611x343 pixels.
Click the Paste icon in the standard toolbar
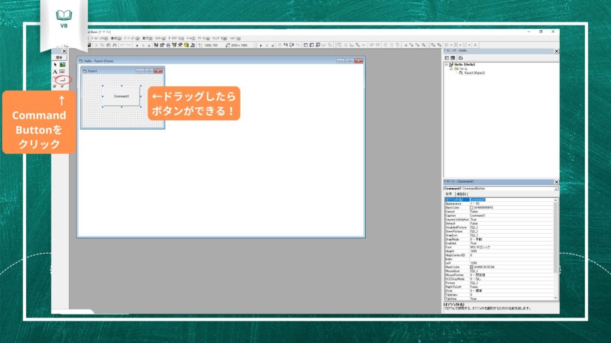(108, 45)
